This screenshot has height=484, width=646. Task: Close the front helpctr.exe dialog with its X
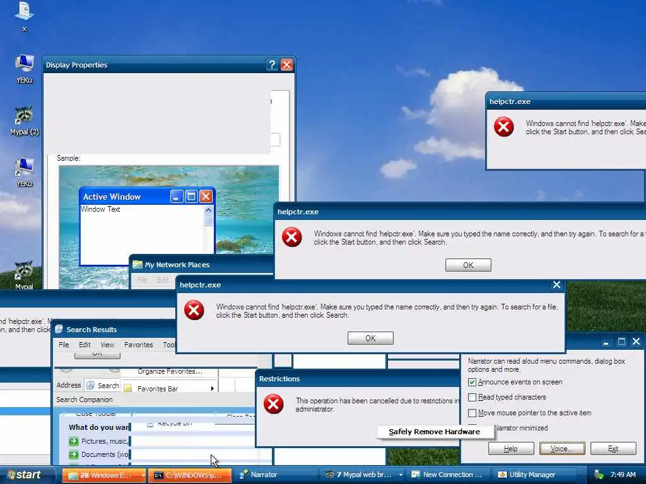click(x=556, y=285)
